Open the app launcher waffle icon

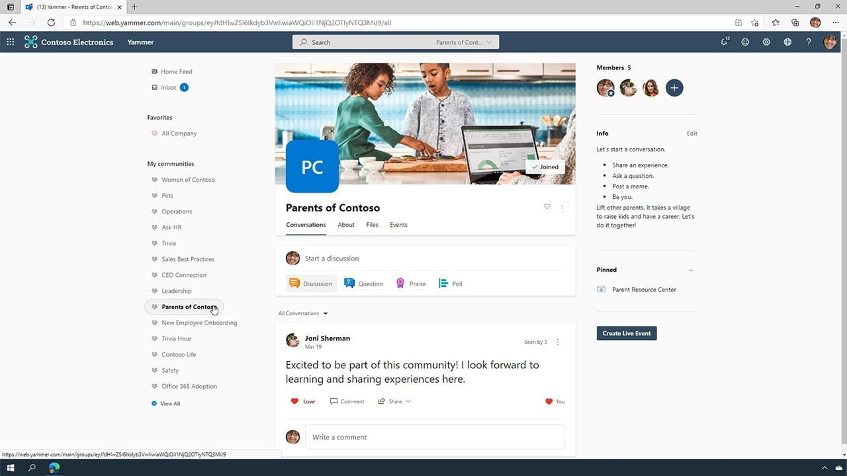coord(10,42)
